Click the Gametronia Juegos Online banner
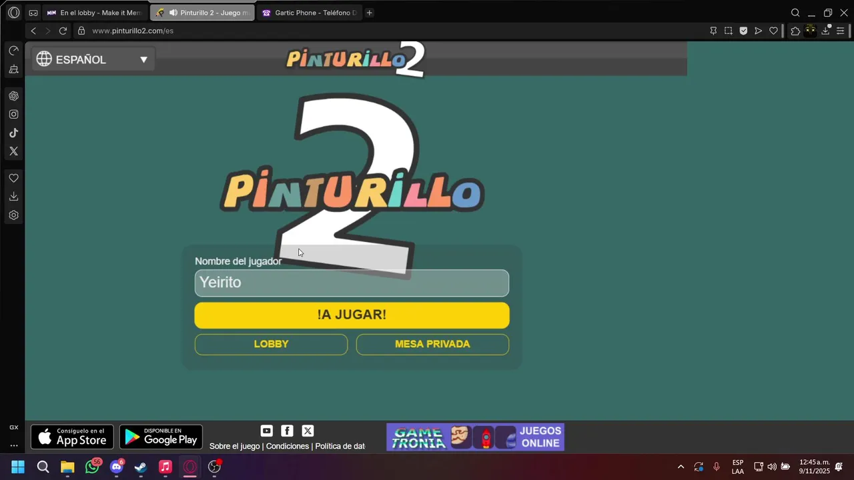This screenshot has height=480, width=854. tap(475, 437)
